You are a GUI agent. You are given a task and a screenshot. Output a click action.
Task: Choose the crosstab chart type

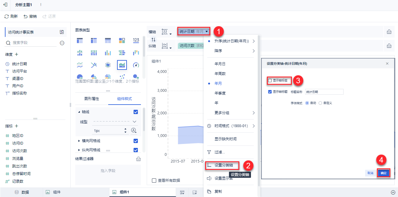point(94,40)
